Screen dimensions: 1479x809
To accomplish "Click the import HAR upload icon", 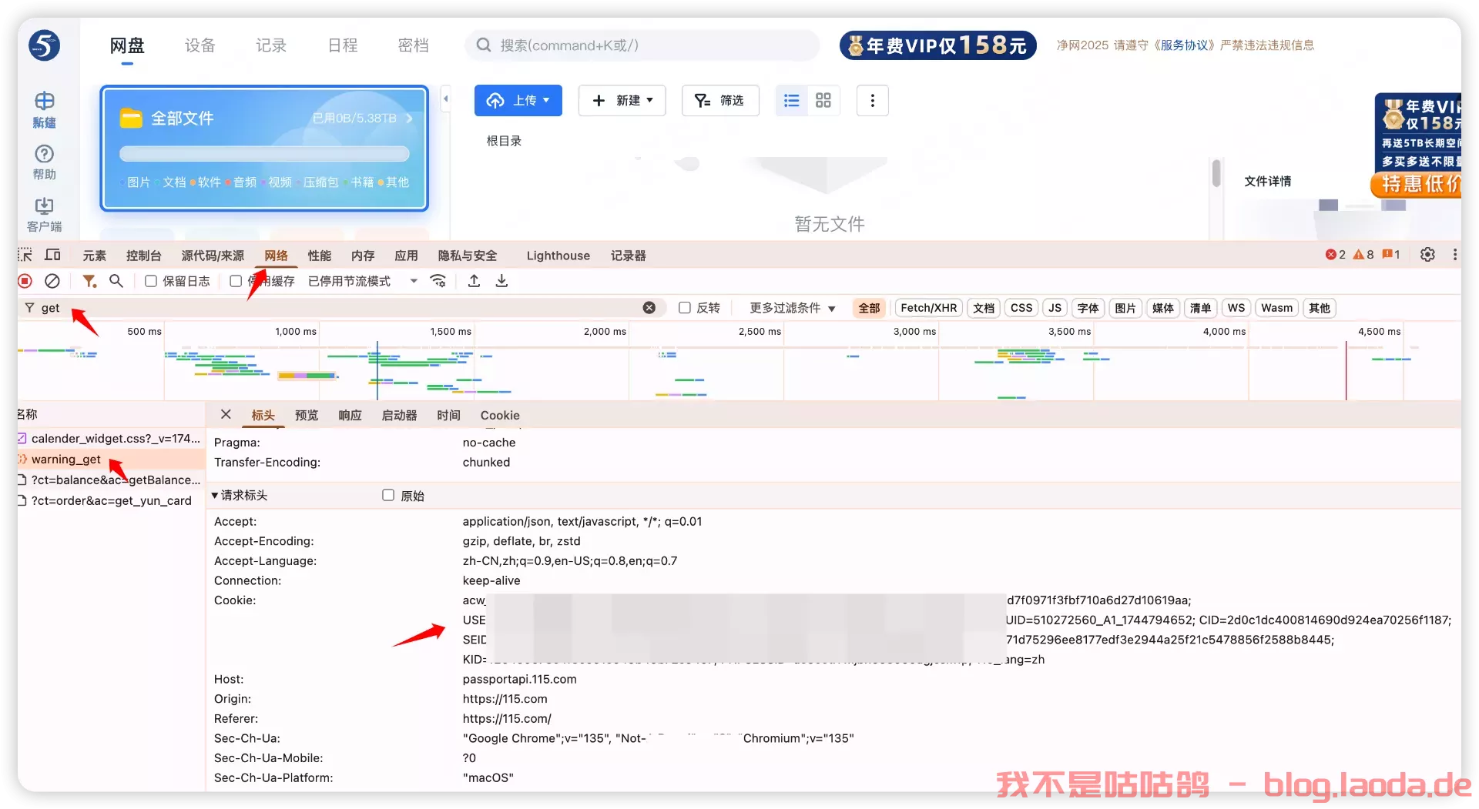I will point(475,281).
